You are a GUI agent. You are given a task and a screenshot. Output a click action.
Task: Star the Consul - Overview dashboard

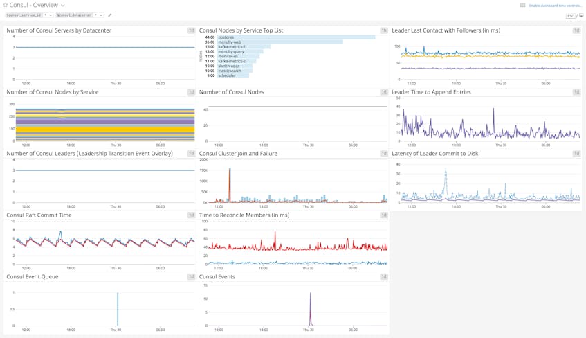pyautogui.click(x=6, y=5)
